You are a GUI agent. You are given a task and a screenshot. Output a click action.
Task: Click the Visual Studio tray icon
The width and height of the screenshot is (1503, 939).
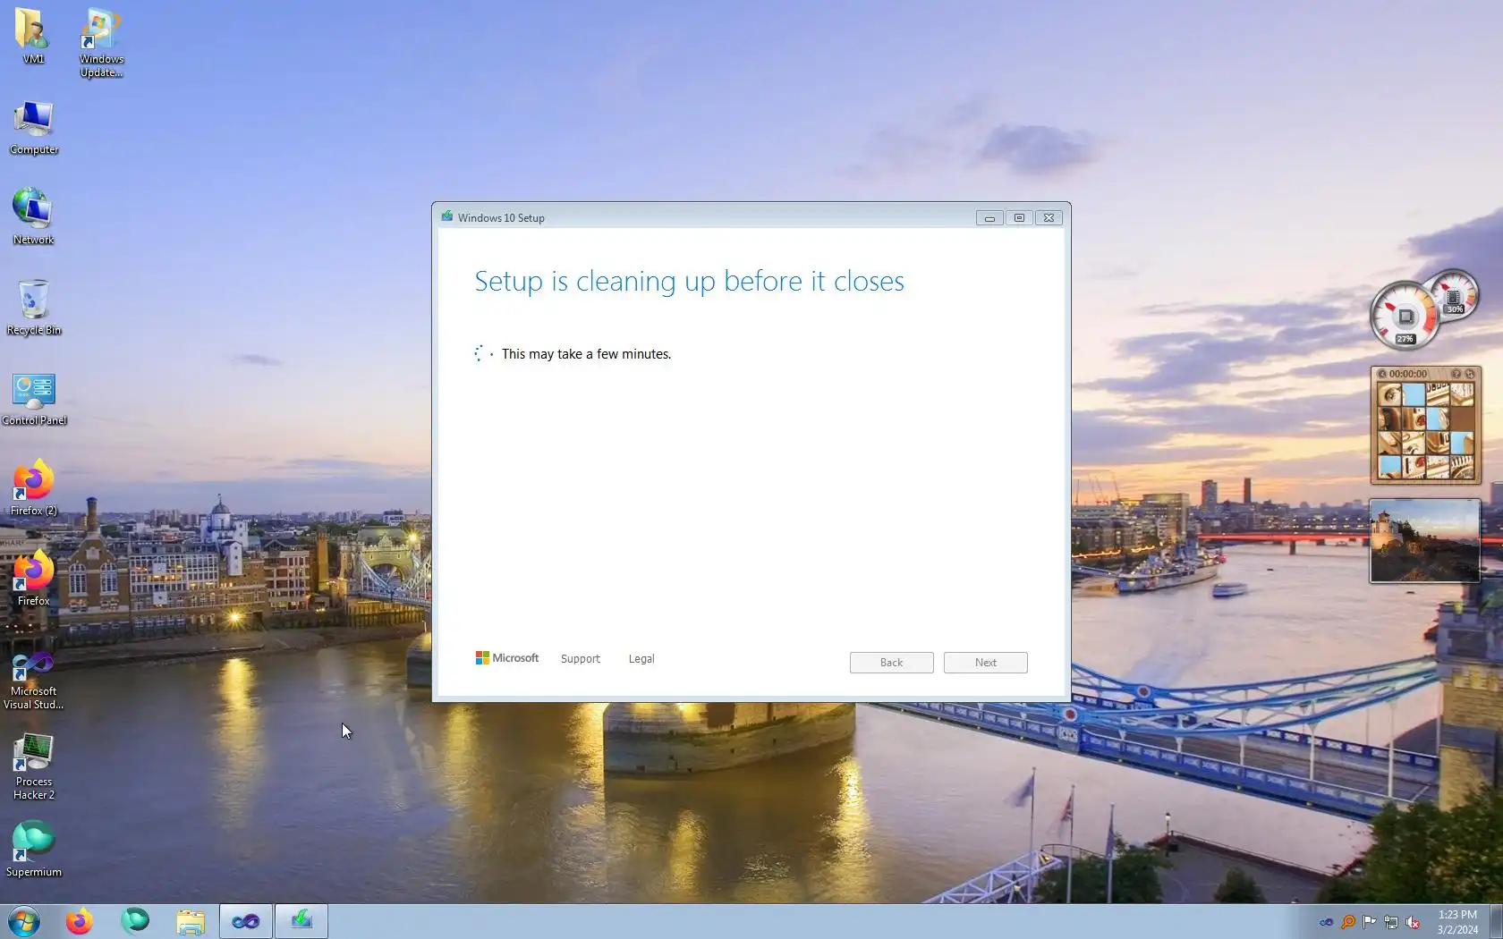click(1326, 922)
